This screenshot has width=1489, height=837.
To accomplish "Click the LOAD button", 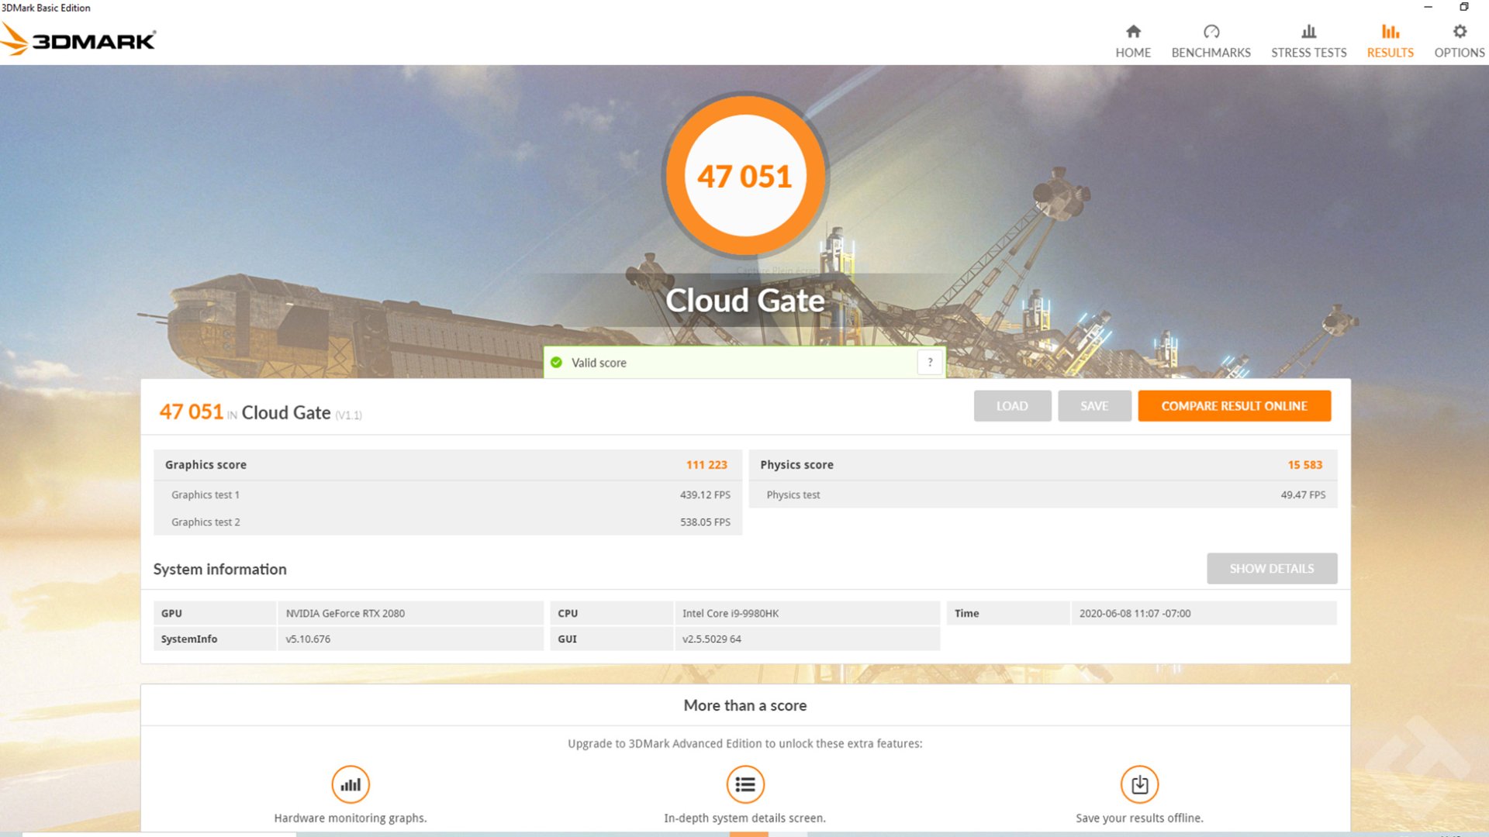I will [x=1012, y=406].
